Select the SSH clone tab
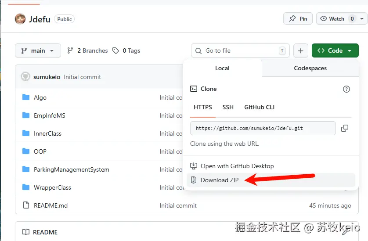Screen dimensions: 368x241 228,107
